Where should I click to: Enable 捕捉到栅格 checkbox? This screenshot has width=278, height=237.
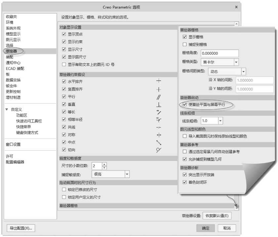(x=184, y=45)
